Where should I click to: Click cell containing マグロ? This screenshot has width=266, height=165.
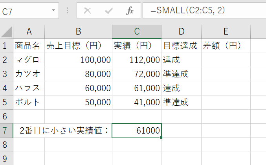(29, 60)
